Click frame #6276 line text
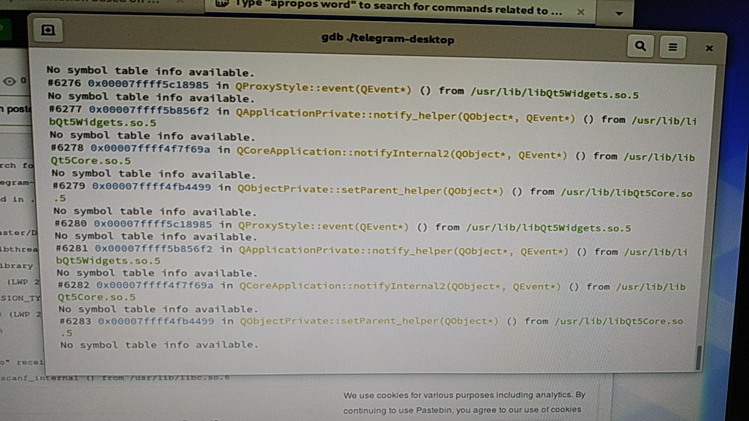 point(343,90)
